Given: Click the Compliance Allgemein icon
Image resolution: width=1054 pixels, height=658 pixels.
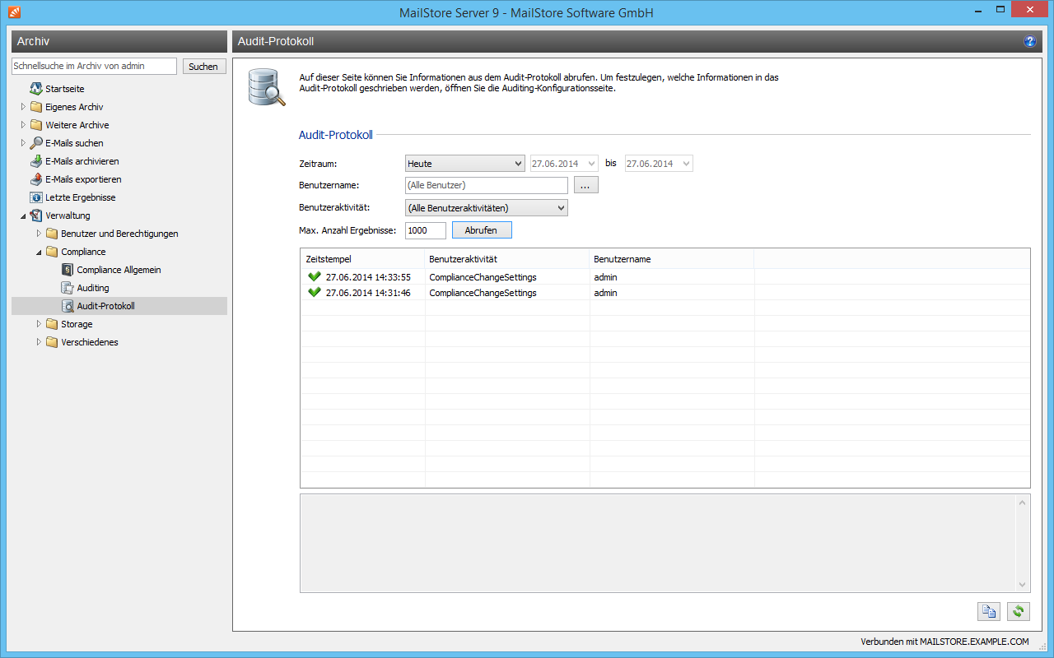Looking at the screenshot, I should click(68, 270).
